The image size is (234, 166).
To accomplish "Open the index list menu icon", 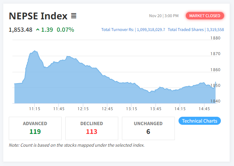I will tap(74, 16).
